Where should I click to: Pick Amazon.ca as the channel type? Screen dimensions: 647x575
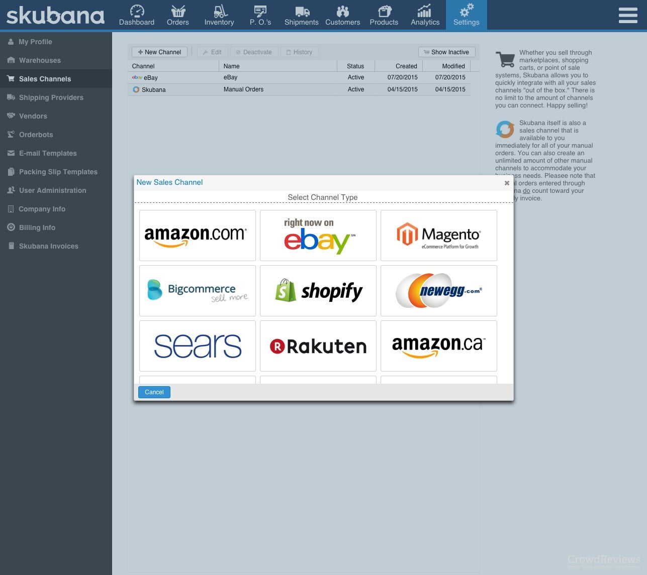click(x=438, y=346)
